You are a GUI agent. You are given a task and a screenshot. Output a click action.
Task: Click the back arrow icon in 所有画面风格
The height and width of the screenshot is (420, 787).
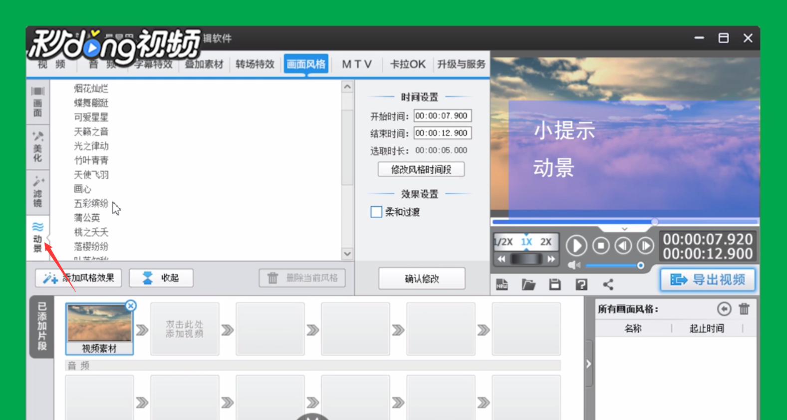(724, 309)
